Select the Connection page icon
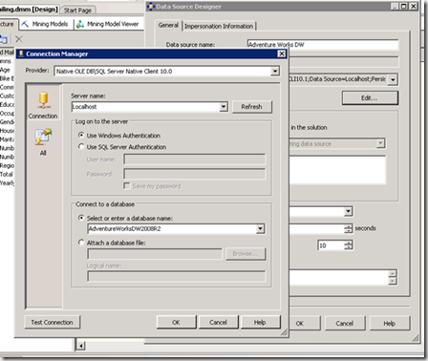 pyautogui.click(x=44, y=100)
